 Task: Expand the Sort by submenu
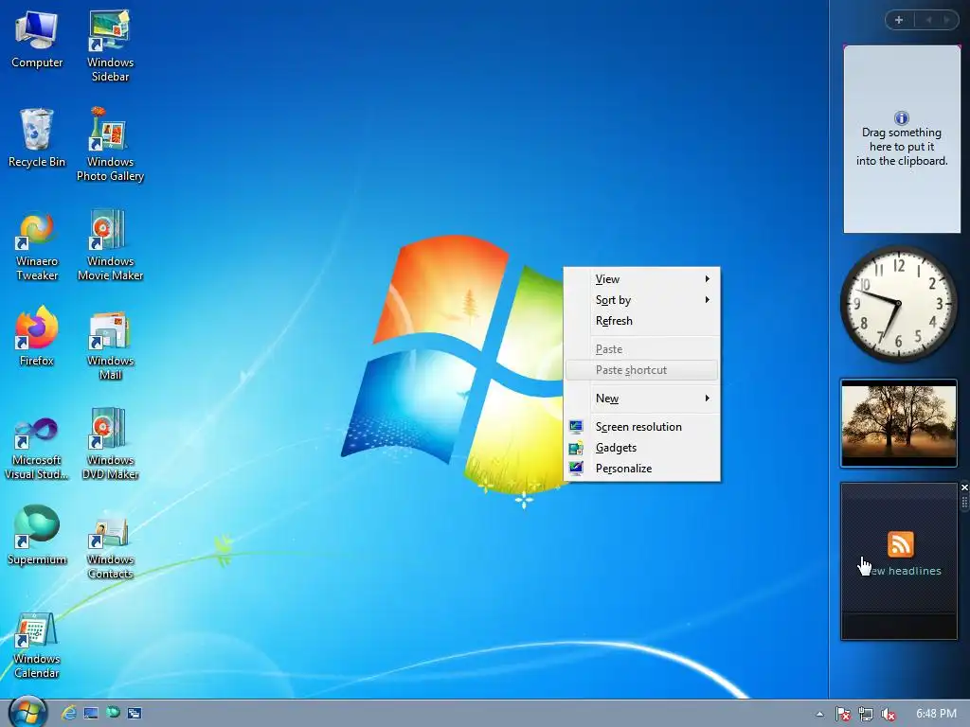[642, 300]
